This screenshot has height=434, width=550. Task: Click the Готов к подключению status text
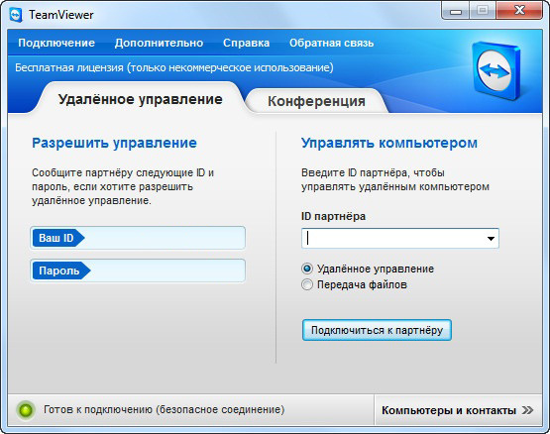(x=165, y=410)
